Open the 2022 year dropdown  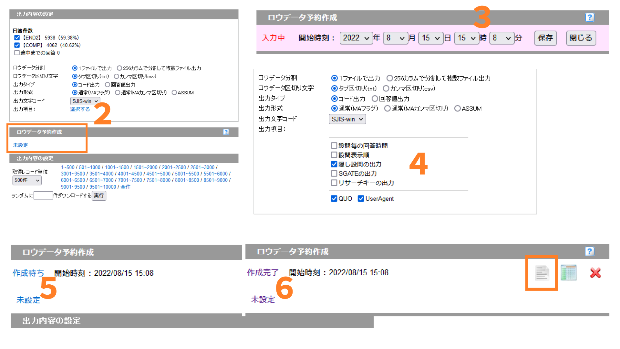click(x=356, y=38)
